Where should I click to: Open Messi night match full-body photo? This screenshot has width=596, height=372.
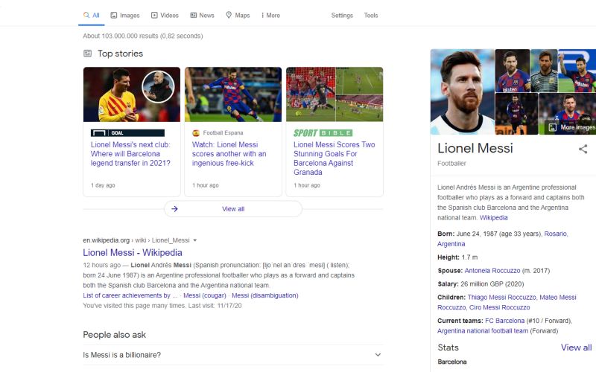(516, 114)
